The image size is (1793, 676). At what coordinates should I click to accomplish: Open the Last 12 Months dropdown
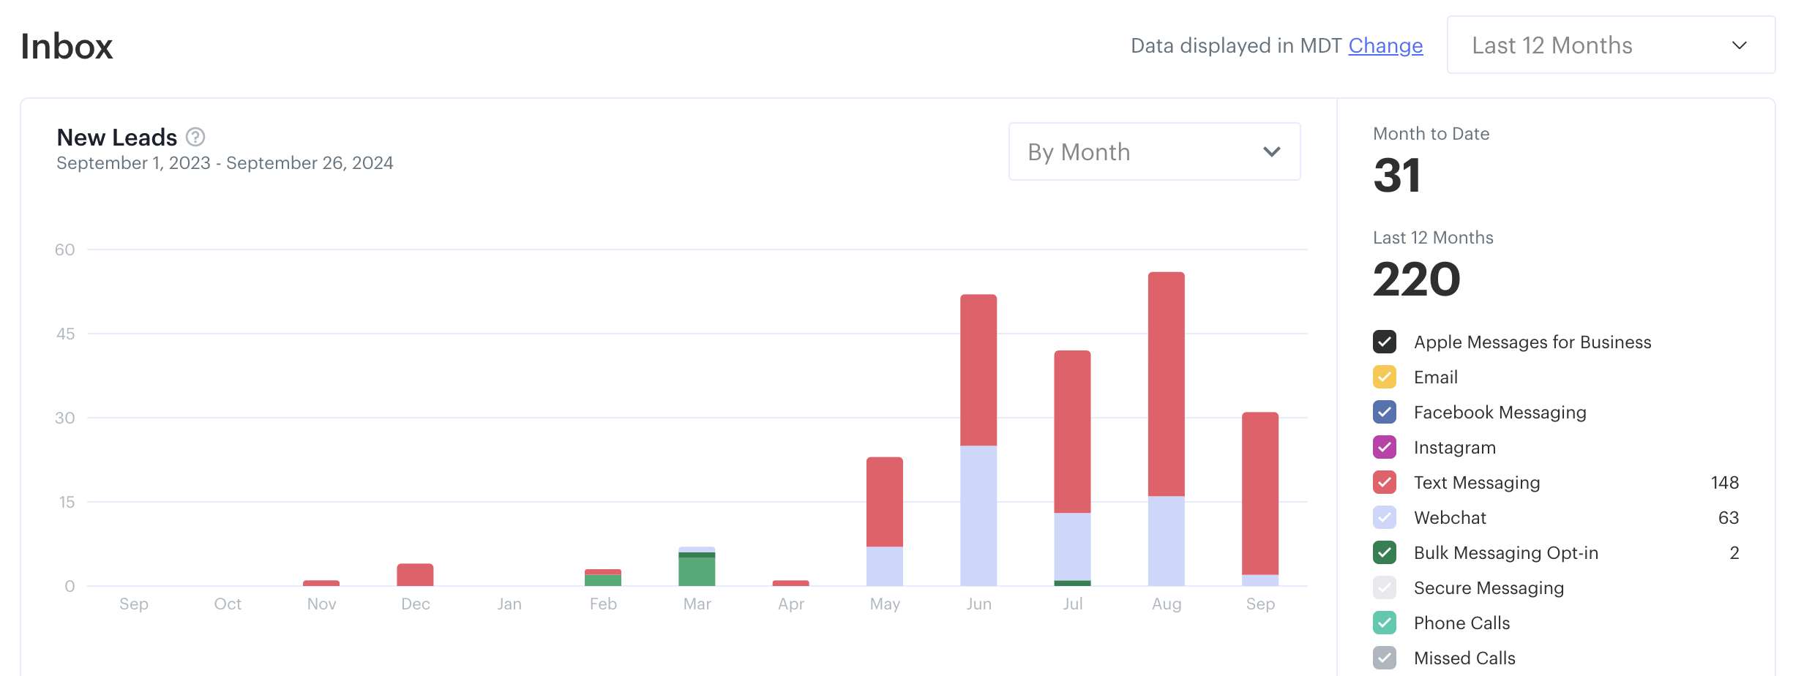coord(1610,45)
